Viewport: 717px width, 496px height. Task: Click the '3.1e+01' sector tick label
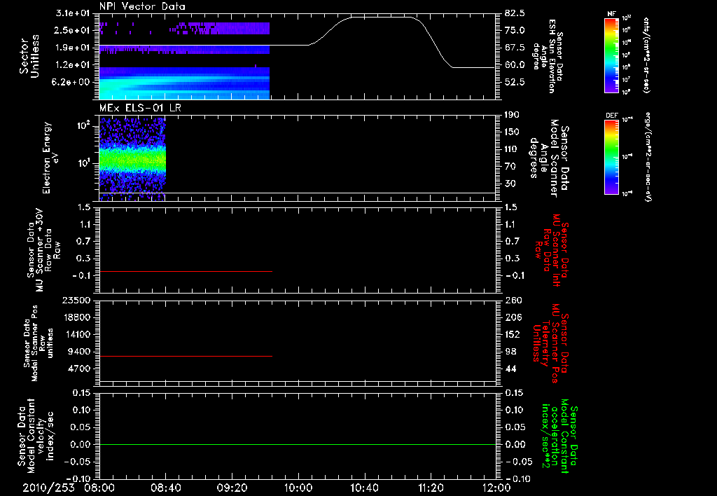click(73, 13)
